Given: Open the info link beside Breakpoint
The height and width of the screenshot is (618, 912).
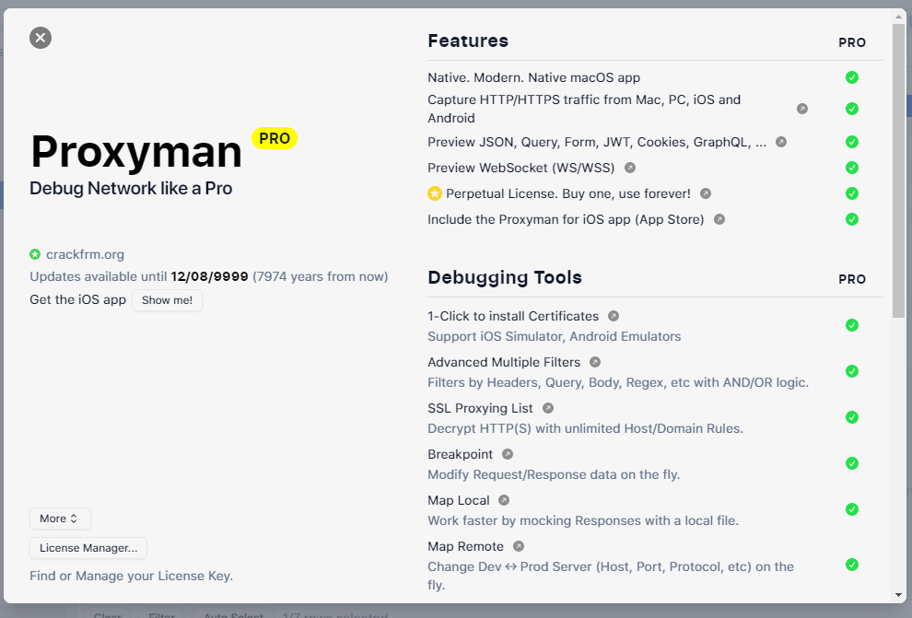Looking at the screenshot, I should click(x=508, y=454).
